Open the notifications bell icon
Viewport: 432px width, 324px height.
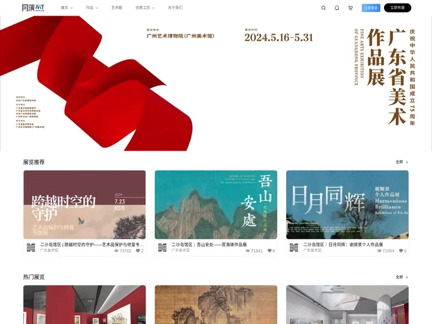[x=337, y=8]
